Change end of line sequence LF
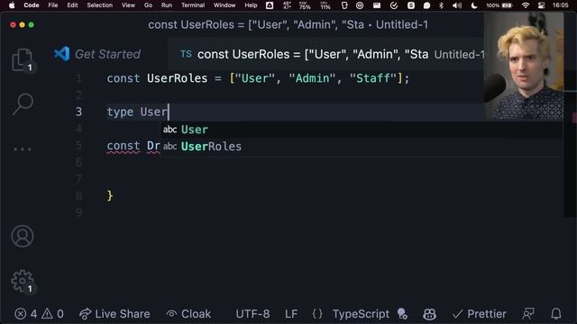This screenshot has width=577, height=324. click(290, 314)
